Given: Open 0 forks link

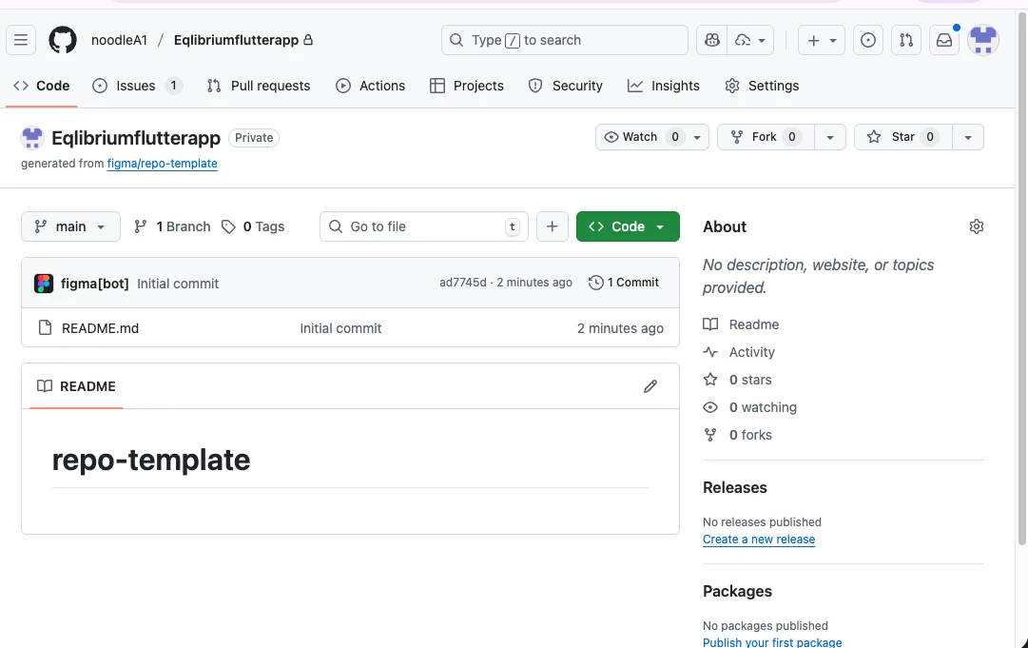Looking at the screenshot, I should point(738,435).
